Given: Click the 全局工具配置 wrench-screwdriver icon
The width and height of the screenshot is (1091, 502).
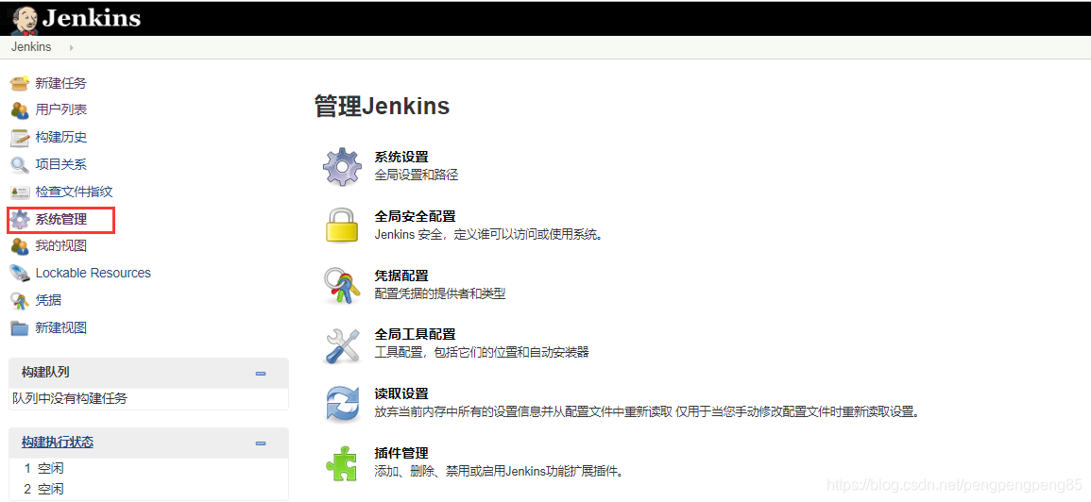Looking at the screenshot, I should (342, 344).
